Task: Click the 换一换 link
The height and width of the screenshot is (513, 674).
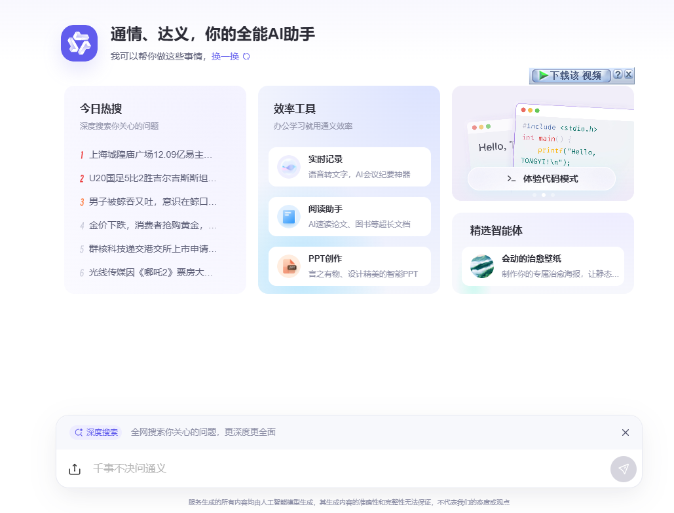Action: [x=225, y=56]
